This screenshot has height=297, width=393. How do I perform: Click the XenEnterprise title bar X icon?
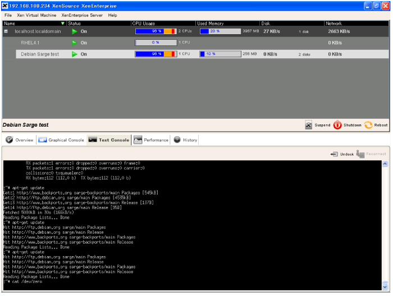[x=4, y=6]
